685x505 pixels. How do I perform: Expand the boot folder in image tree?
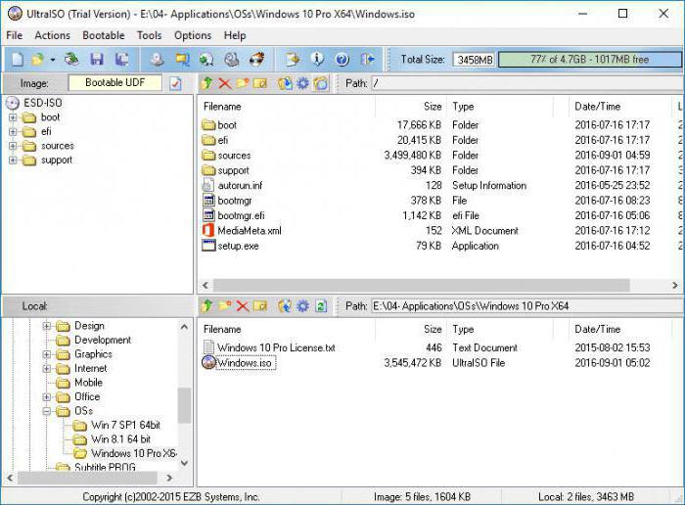tap(13, 117)
